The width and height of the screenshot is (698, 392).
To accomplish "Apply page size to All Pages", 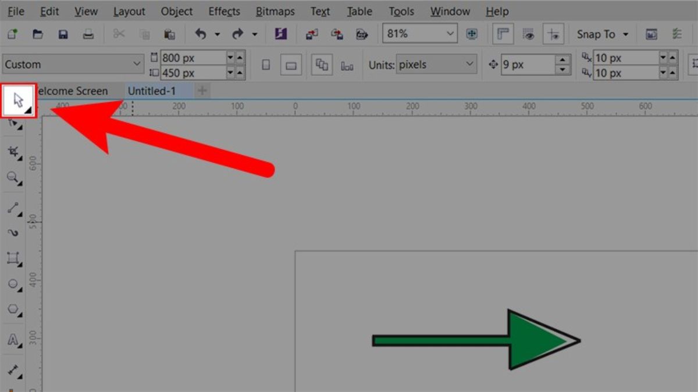I will 322,65.
